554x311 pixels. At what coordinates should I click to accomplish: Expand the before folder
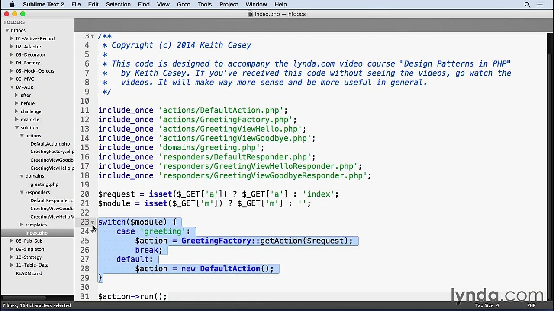[17, 103]
